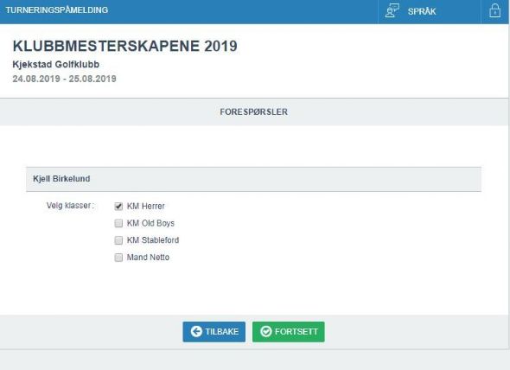Click the KM Stableford label text

[x=153, y=240]
